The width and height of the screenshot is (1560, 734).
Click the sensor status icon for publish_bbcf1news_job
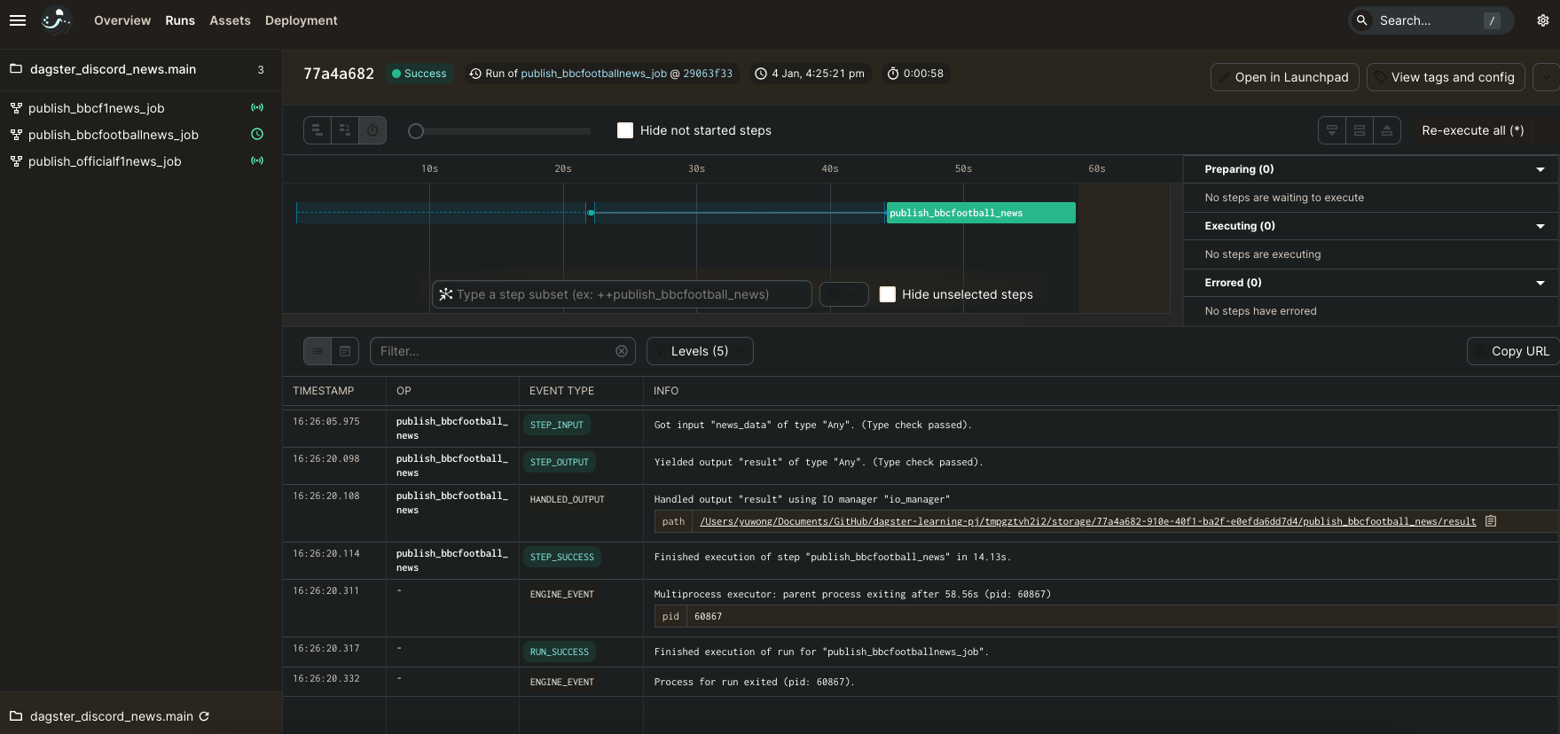tap(257, 107)
